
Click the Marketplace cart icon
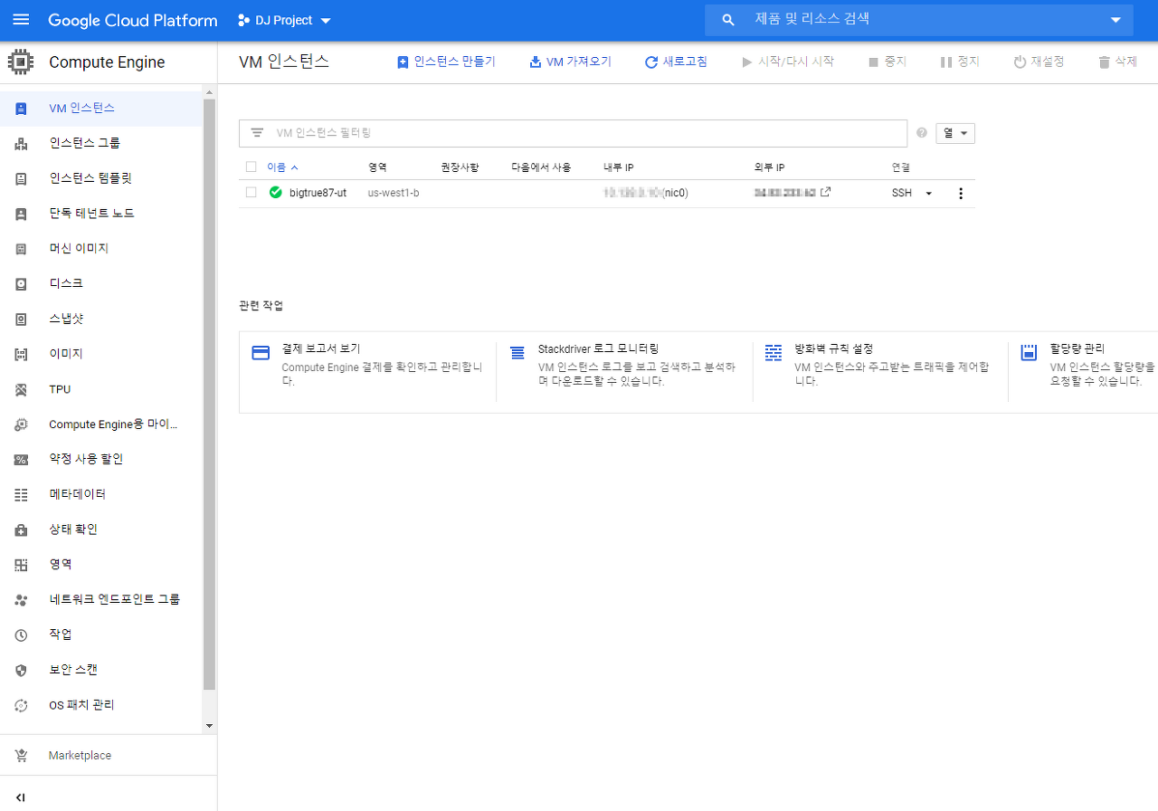coord(21,756)
